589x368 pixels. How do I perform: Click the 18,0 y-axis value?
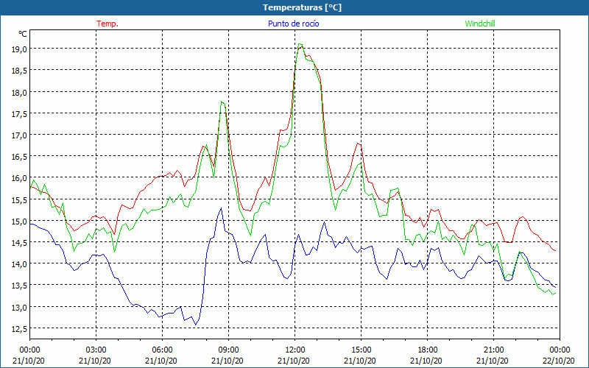[x=19, y=92]
